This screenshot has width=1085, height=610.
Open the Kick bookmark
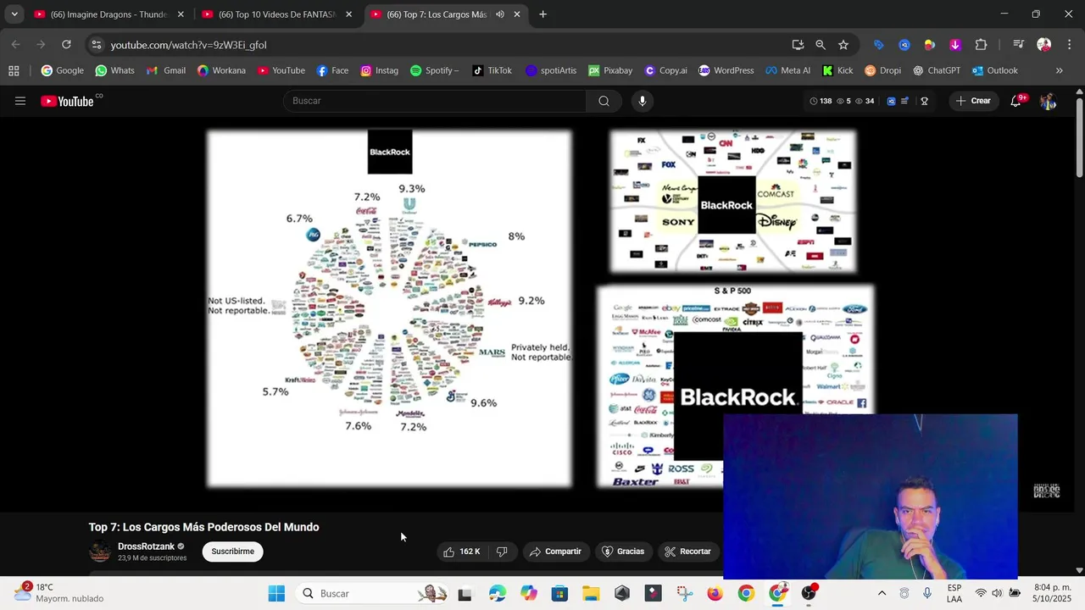[837, 70]
